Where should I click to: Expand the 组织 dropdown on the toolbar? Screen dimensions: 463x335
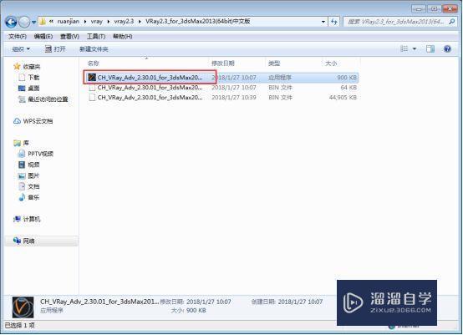pyautogui.click(x=21, y=49)
